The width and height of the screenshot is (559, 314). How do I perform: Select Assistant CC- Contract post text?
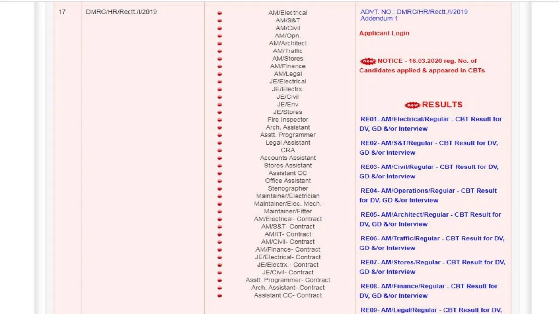pyautogui.click(x=288, y=295)
